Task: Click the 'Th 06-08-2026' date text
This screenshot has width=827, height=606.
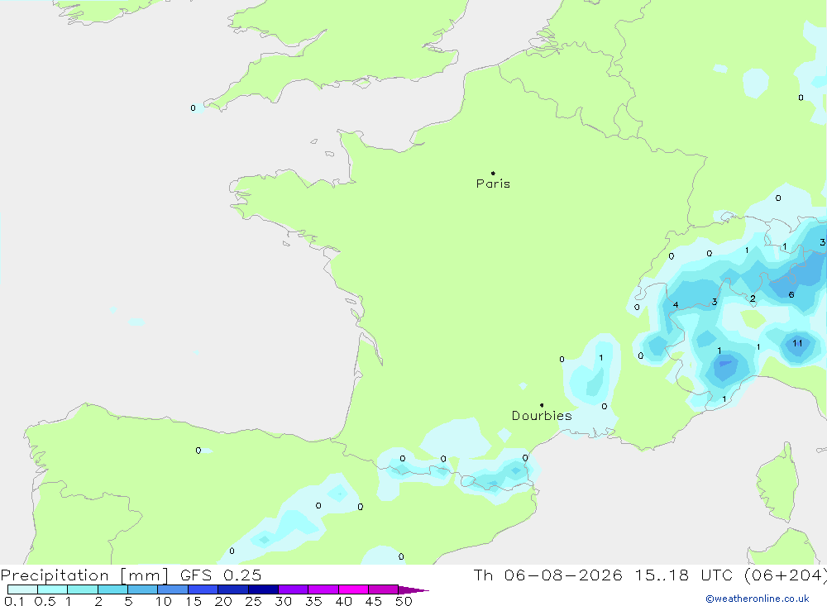Action: pyautogui.click(x=547, y=575)
